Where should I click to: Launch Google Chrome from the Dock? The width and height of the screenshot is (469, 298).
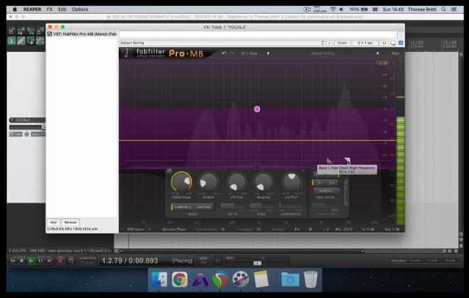[x=180, y=280]
